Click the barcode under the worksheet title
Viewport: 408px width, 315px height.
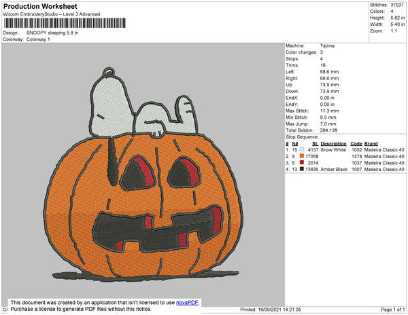tap(65, 23)
